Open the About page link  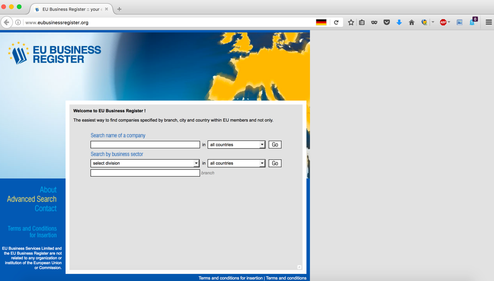coord(48,190)
